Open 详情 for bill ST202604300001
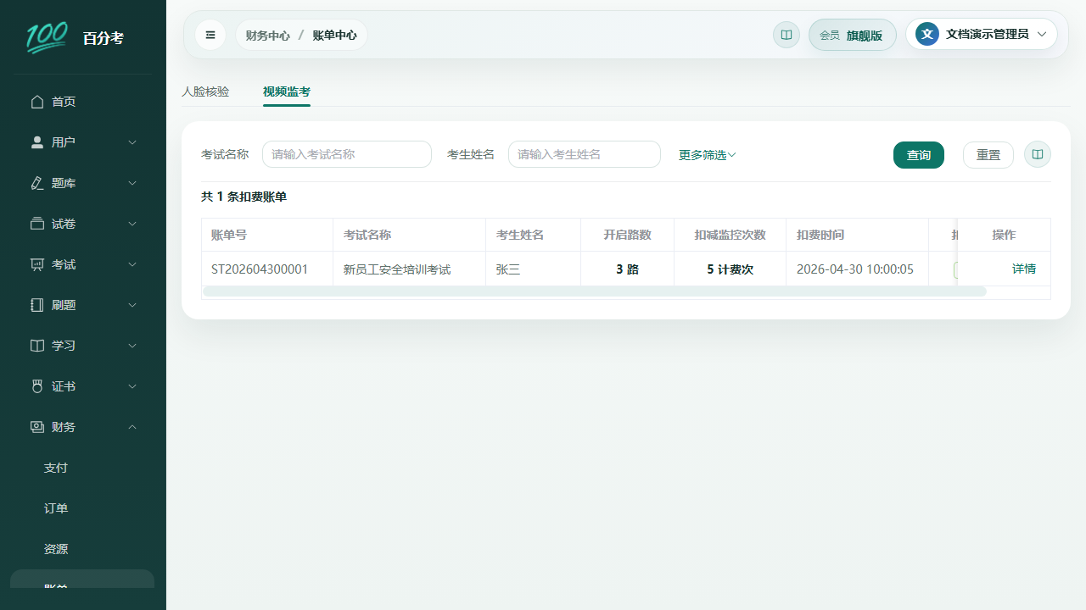Image resolution: width=1086 pixels, height=610 pixels. (1024, 269)
